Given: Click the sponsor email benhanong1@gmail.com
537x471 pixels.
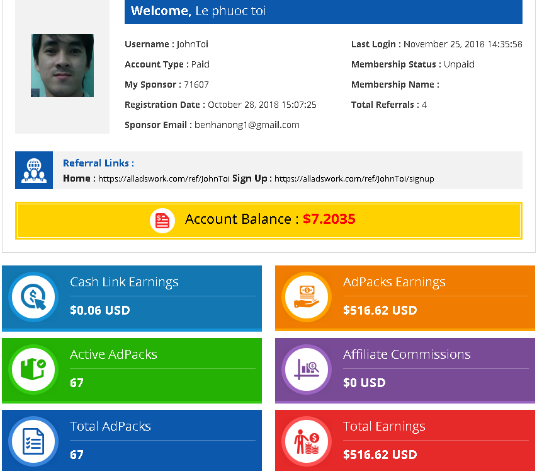Looking at the screenshot, I should (247, 125).
